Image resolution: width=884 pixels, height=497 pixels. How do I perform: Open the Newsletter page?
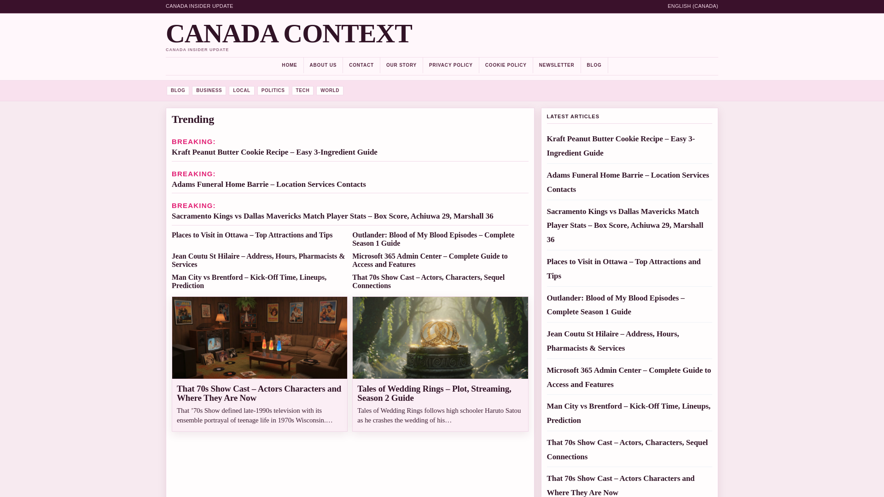tap(556, 65)
